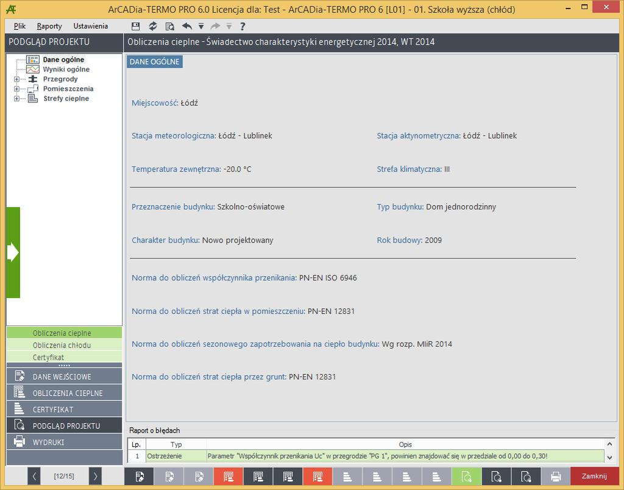Click the Pomieszczenia rooms icon
This screenshot has height=490, width=624.
coord(33,89)
